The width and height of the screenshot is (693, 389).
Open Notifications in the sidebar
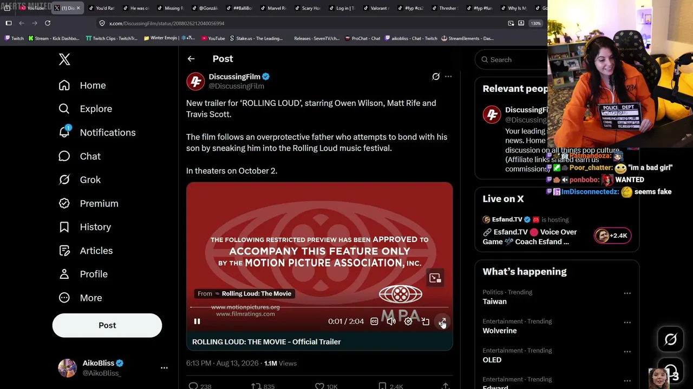click(x=97, y=132)
